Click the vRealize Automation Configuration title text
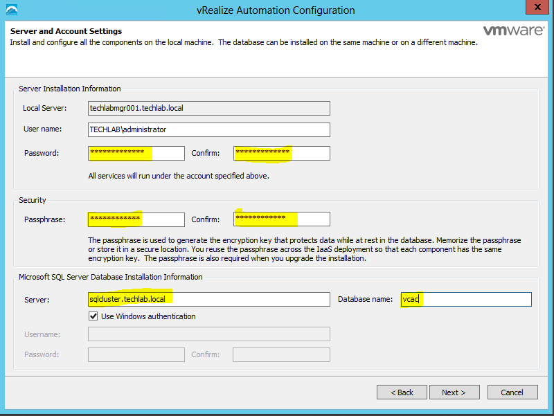Viewport: 554px width, 416px height. pyautogui.click(x=276, y=10)
